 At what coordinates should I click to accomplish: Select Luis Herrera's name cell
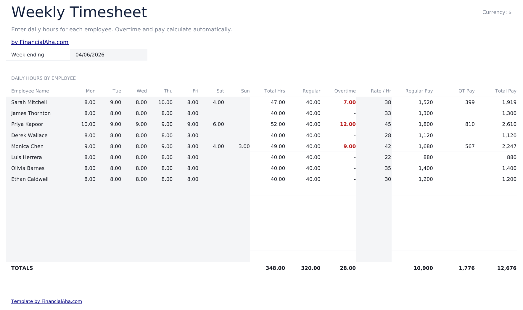(x=27, y=157)
